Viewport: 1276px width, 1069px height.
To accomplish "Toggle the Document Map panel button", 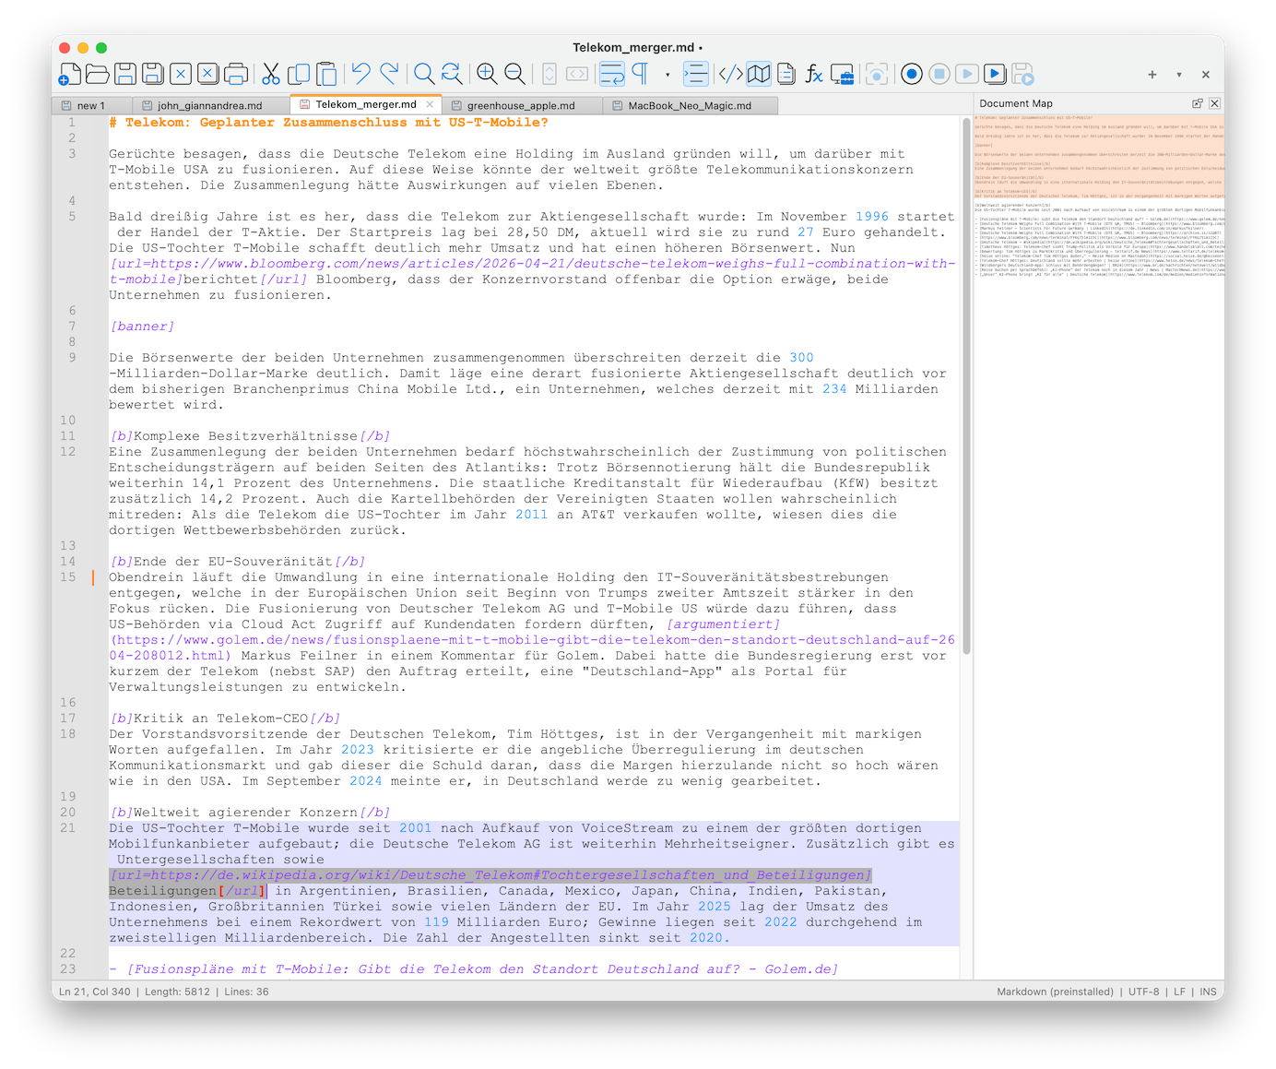I will click(x=758, y=75).
